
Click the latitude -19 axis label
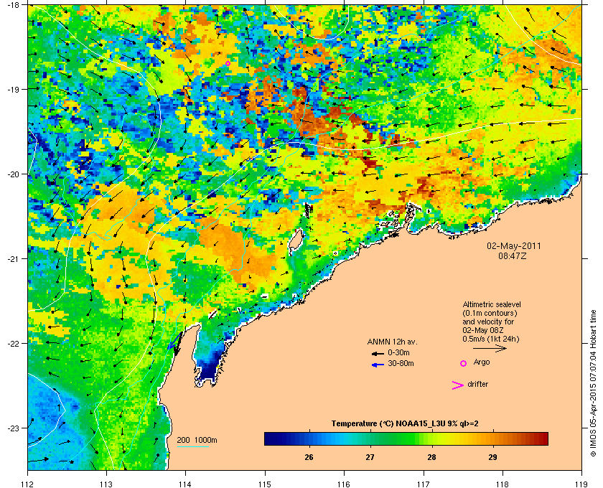(13, 90)
